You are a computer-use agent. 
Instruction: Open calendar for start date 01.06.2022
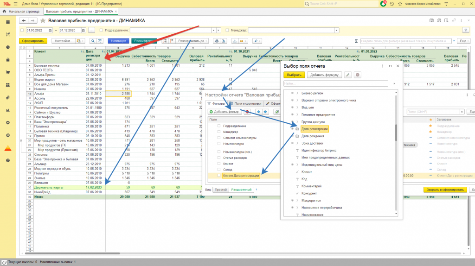pos(50,30)
